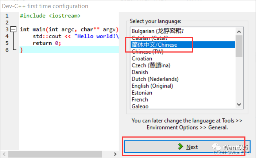Choose Galego from the language list

[x=183, y=106]
